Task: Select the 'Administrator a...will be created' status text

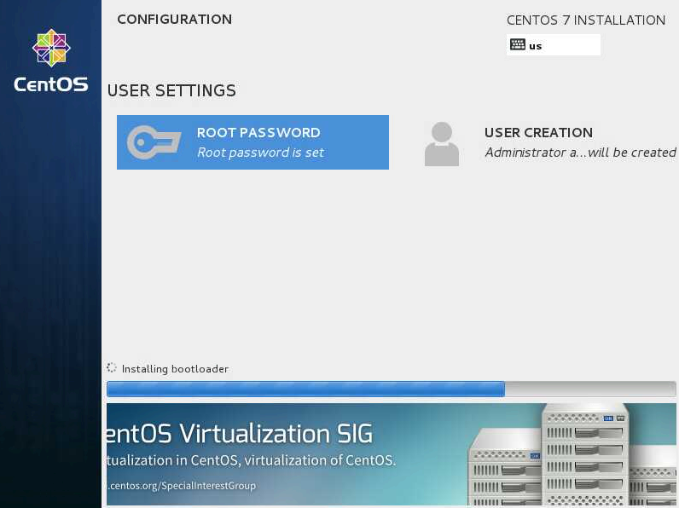Action: click(x=580, y=153)
